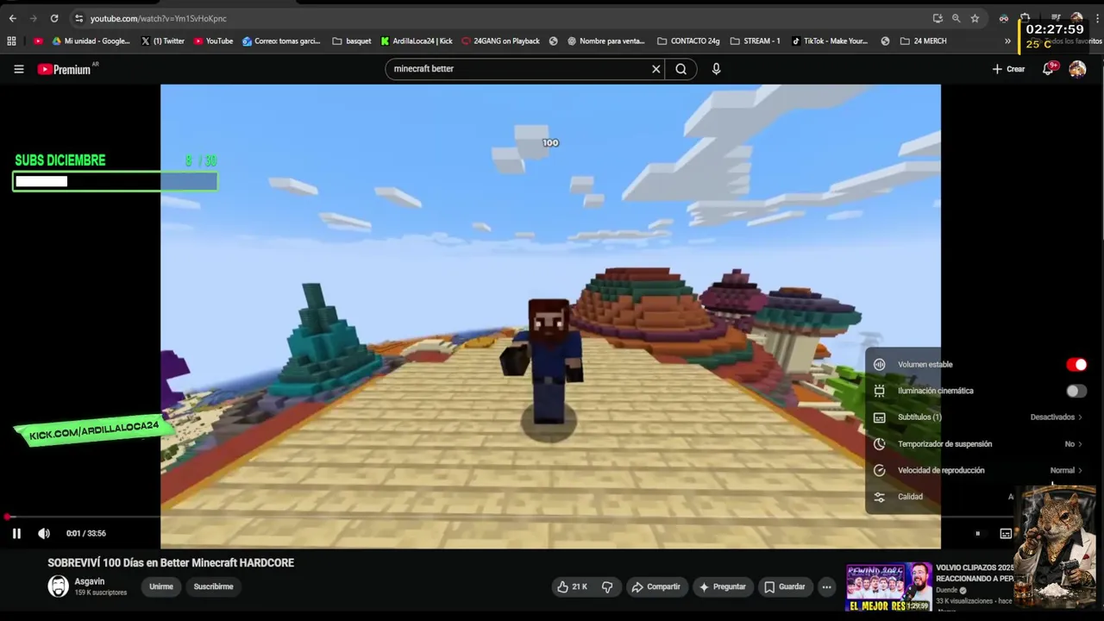Go back in the browser
The width and height of the screenshot is (1104, 621).
point(12,18)
